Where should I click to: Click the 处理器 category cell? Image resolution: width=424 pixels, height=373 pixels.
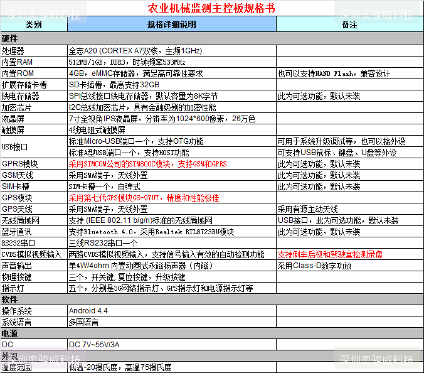point(34,51)
